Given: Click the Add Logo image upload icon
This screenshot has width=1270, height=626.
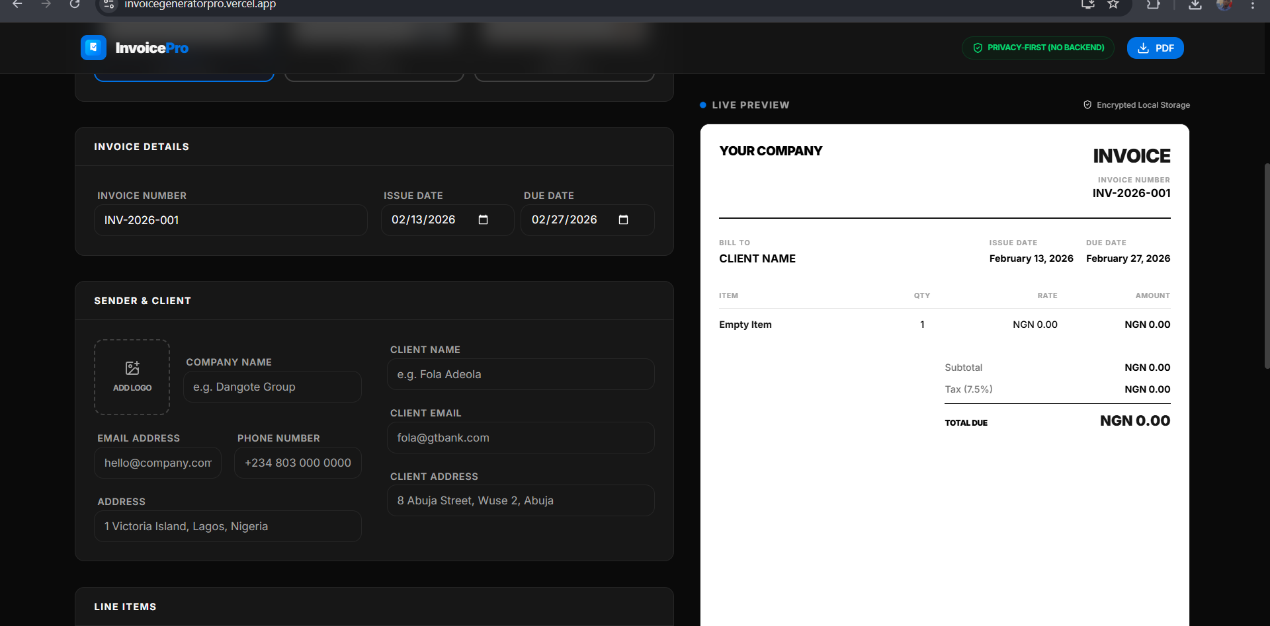Looking at the screenshot, I should click(x=132, y=369).
